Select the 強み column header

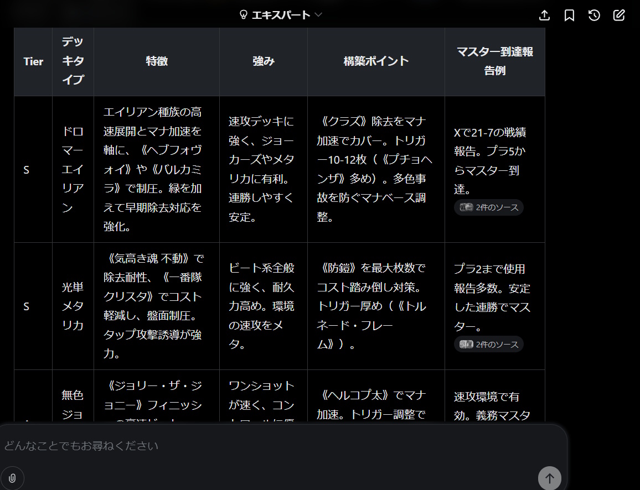coord(264,61)
